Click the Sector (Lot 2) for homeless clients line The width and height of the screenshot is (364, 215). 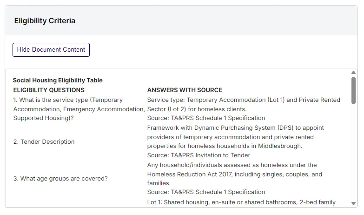pos(197,109)
